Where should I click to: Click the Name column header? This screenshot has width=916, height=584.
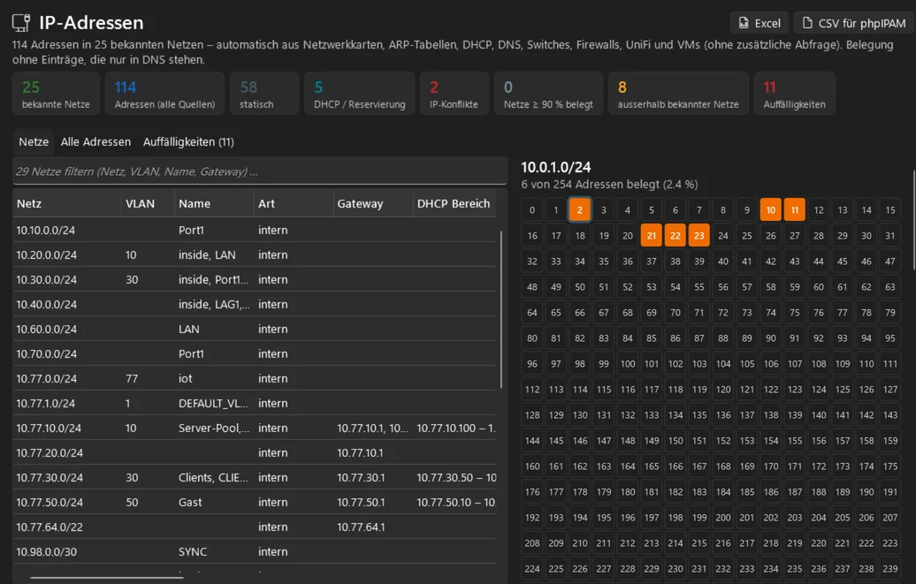click(214, 203)
